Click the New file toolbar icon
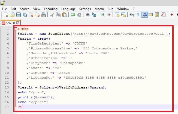Image resolution: width=178 pixels, height=114 pixels. 5,15
